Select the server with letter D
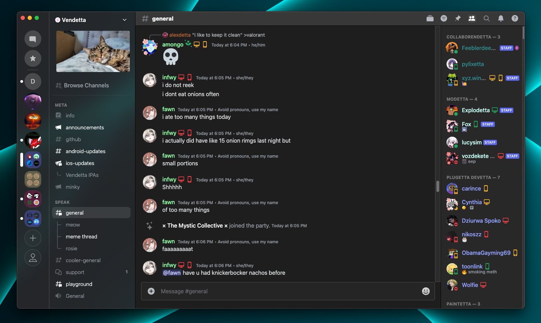The height and width of the screenshot is (323, 541). point(33,81)
